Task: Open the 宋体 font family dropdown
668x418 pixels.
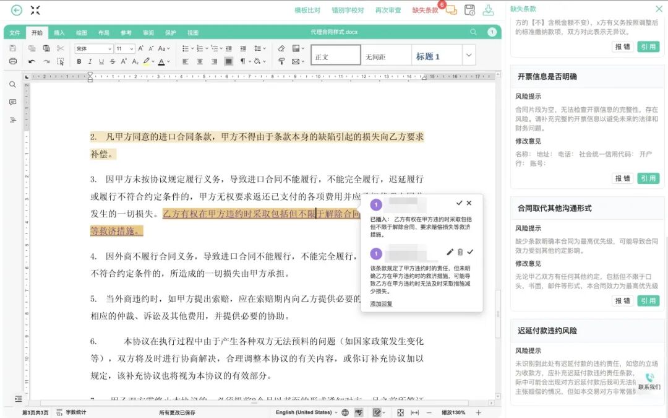Action: click(x=93, y=48)
